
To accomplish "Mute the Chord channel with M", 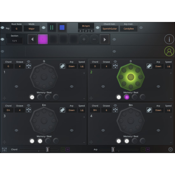I will point(68,149).
